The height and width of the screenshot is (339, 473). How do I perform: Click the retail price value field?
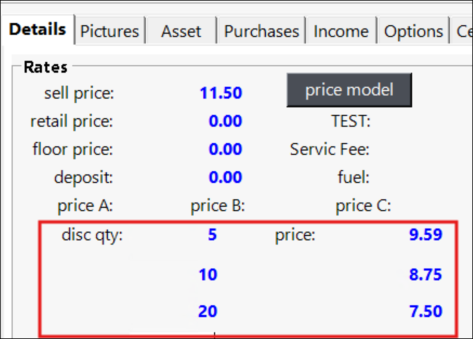(225, 121)
